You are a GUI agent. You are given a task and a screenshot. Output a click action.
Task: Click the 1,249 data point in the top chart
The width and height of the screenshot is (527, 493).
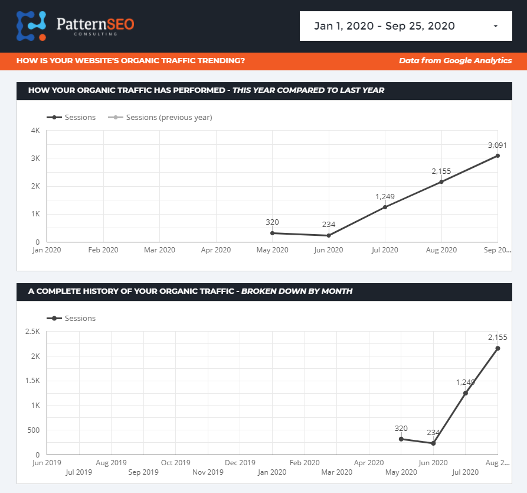(x=385, y=207)
